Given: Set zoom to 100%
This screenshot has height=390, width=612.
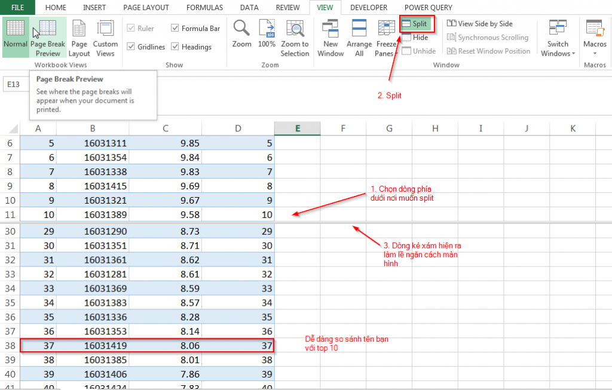Looking at the screenshot, I should tap(267, 36).
